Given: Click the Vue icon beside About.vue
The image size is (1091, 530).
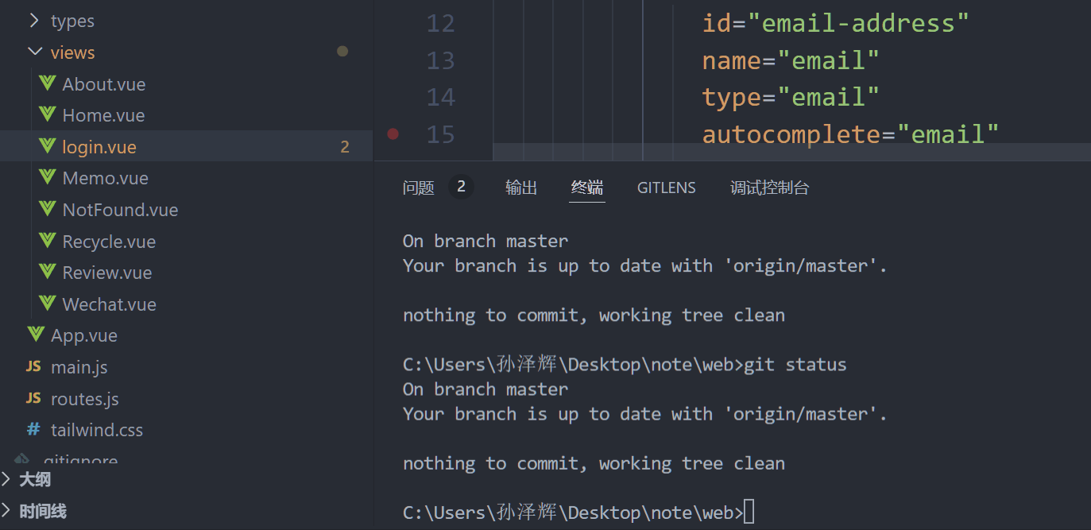Looking at the screenshot, I should tap(48, 84).
